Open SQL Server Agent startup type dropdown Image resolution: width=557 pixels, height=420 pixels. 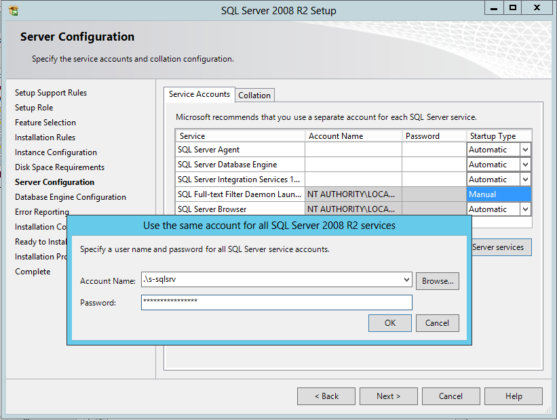pos(525,150)
